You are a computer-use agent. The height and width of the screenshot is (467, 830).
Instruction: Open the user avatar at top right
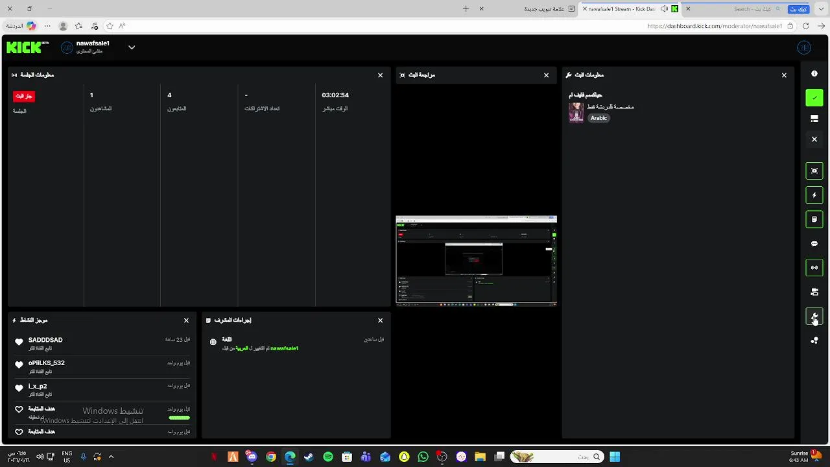click(x=804, y=47)
